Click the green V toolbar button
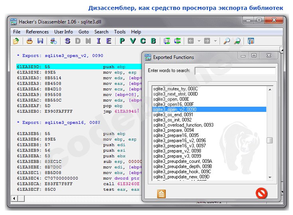The image size is (293, 215). click(133, 41)
